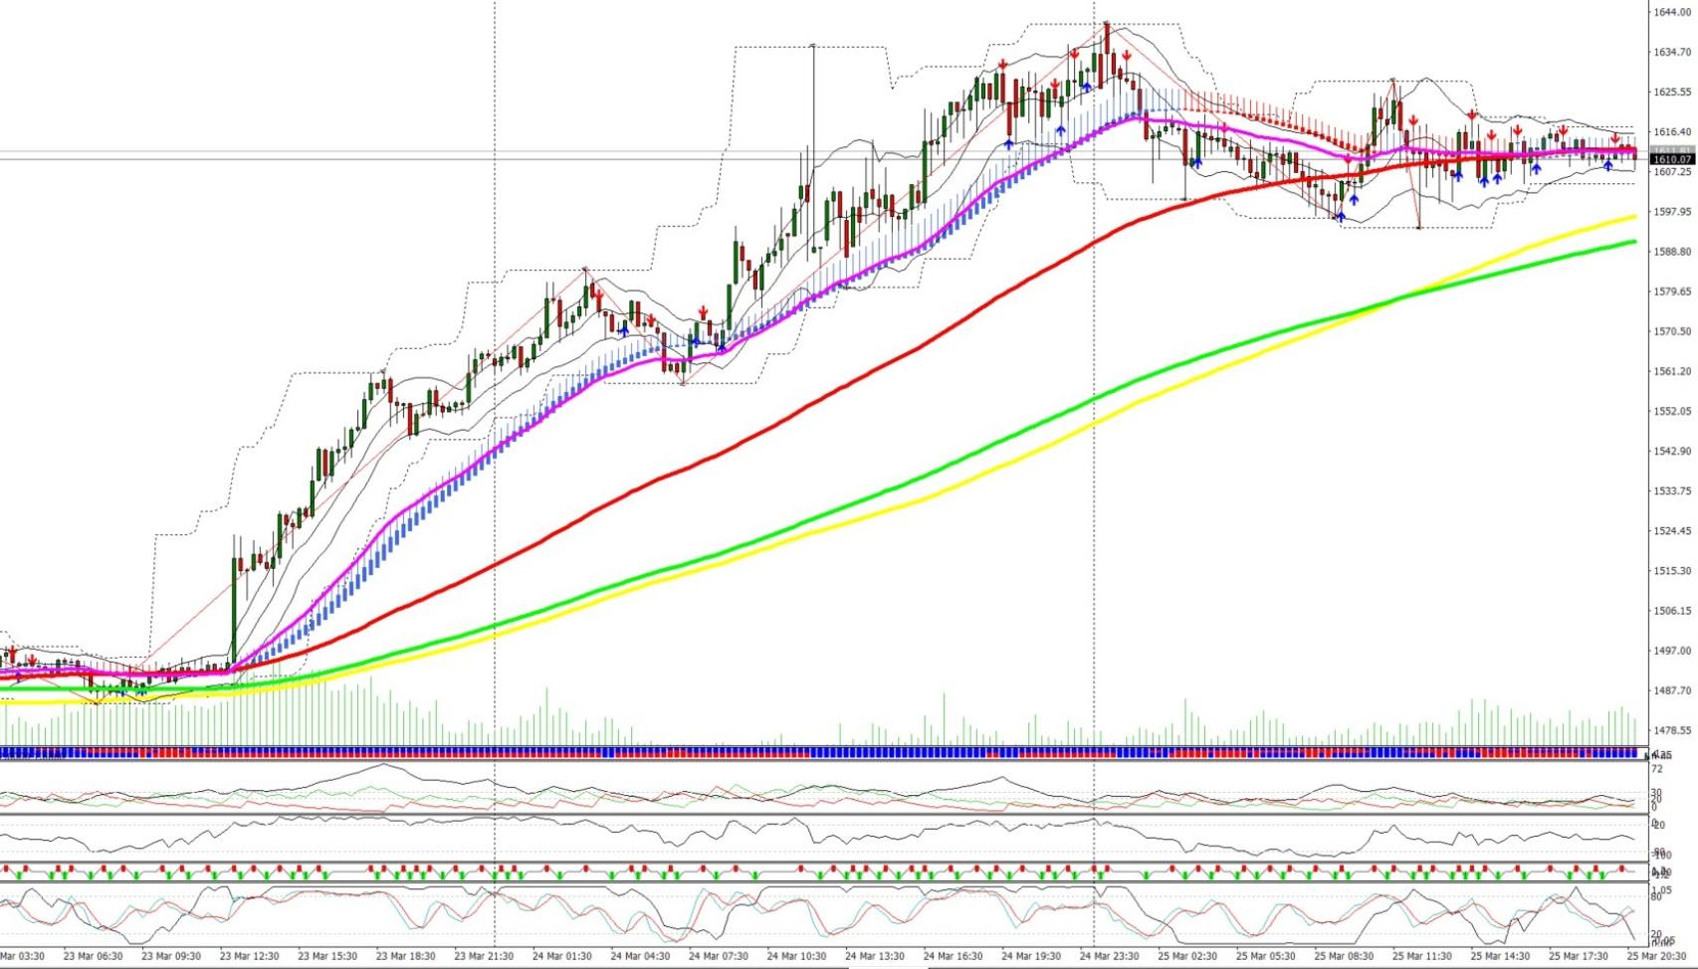
Task: Click the 24 Mar 13:30 time label
Action: pos(875,956)
